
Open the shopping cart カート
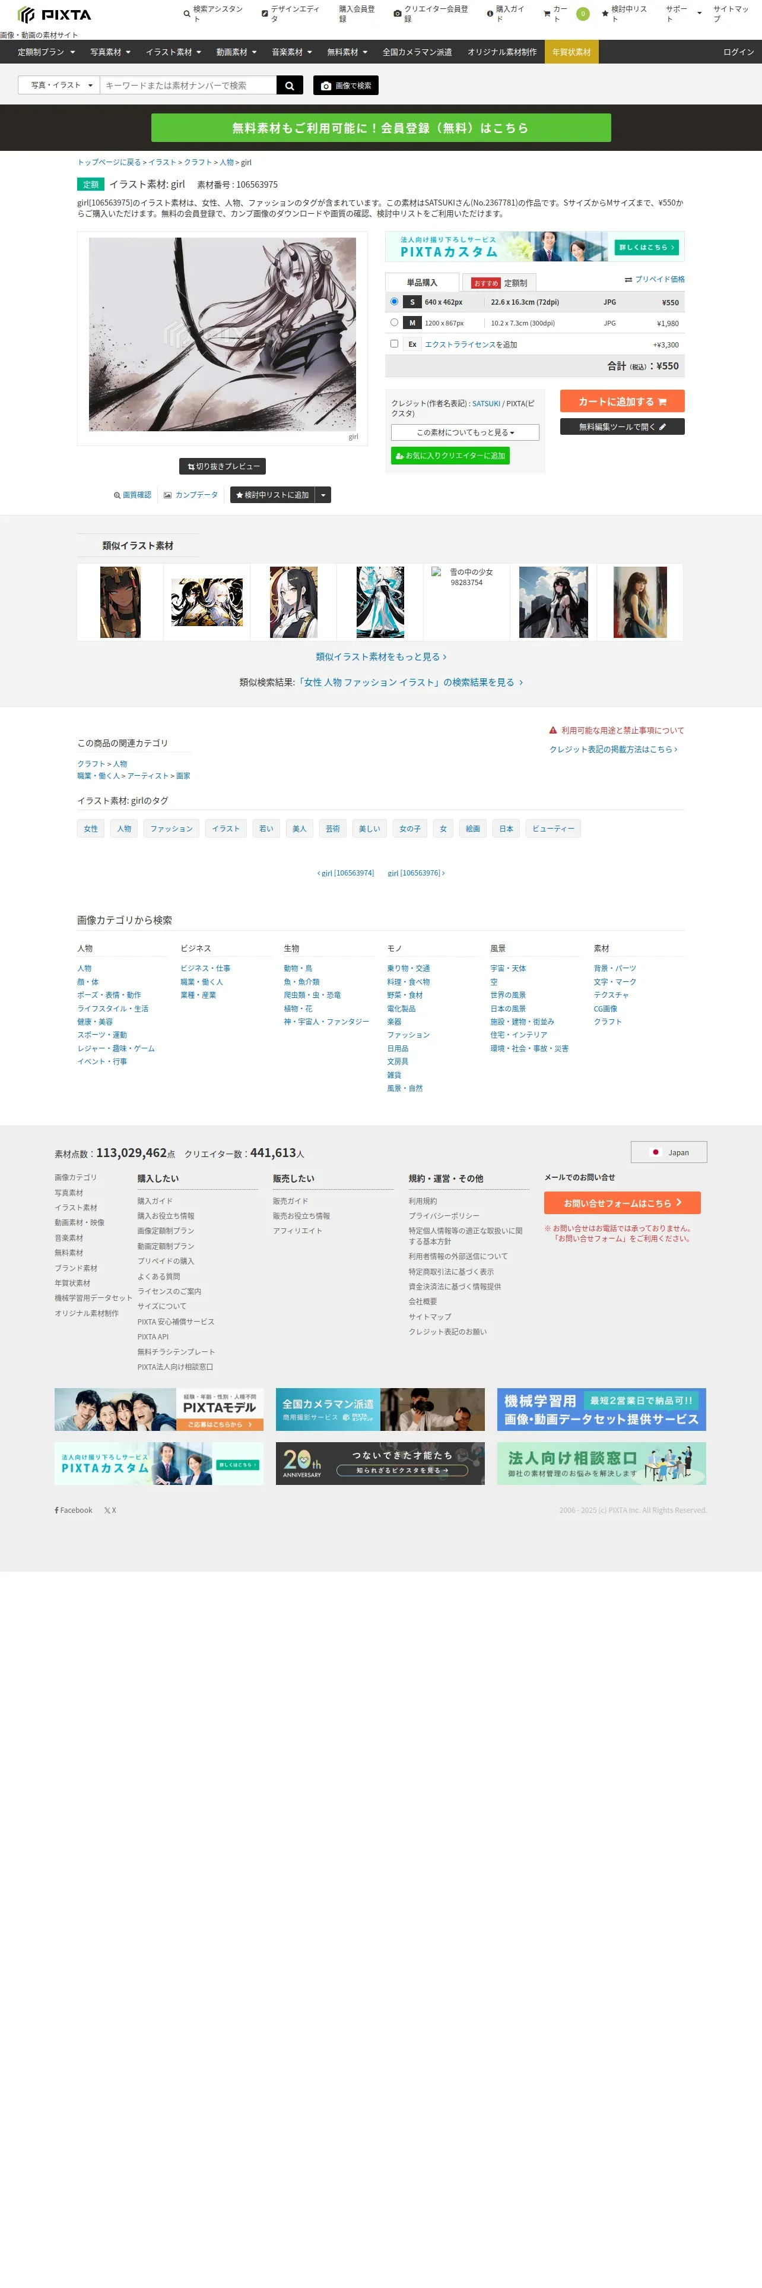[566, 13]
